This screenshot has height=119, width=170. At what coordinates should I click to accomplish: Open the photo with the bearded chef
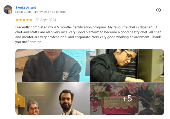[x=52, y=99]
